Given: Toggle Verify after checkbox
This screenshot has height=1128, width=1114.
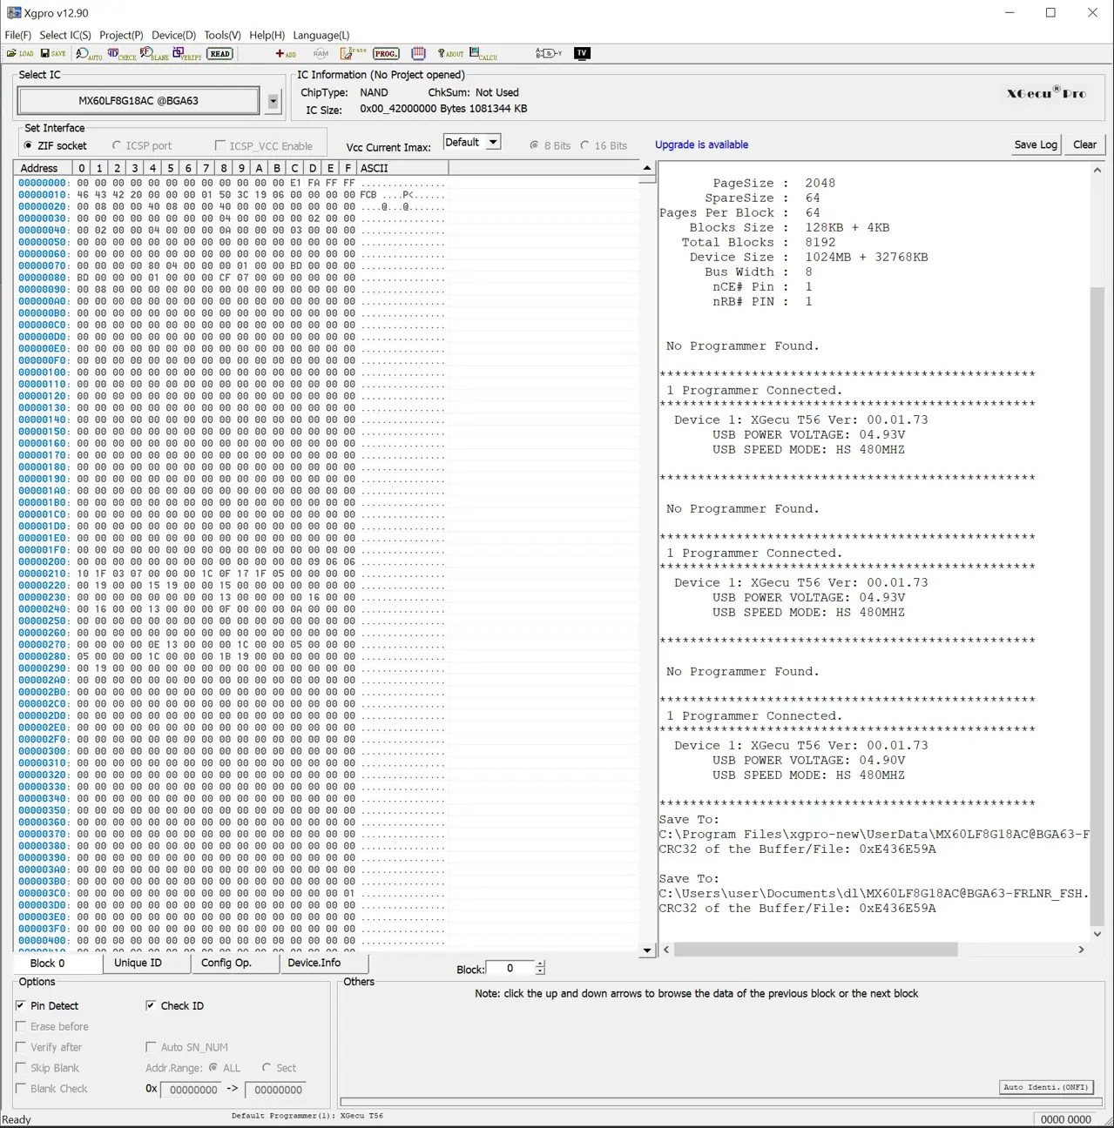Looking at the screenshot, I should [49, 1047].
